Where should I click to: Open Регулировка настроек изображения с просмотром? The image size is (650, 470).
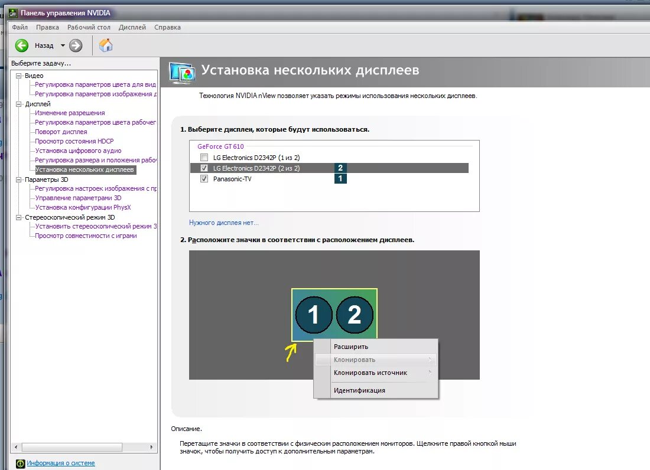pyautogui.click(x=96, y=188)
